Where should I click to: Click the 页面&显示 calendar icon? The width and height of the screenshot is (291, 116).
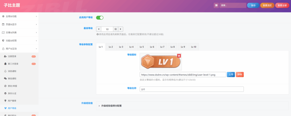click(x=3, y=24)
